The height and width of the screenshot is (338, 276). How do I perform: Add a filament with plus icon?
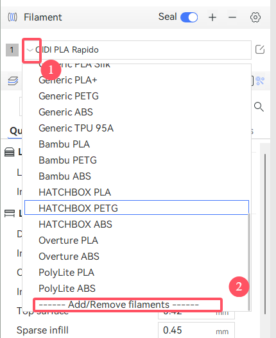point(212,17)
